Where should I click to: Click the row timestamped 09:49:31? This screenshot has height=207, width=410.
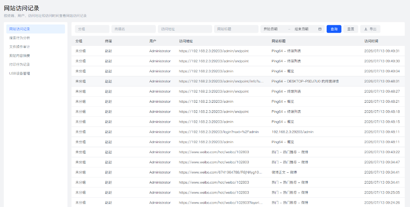(238, 51)
